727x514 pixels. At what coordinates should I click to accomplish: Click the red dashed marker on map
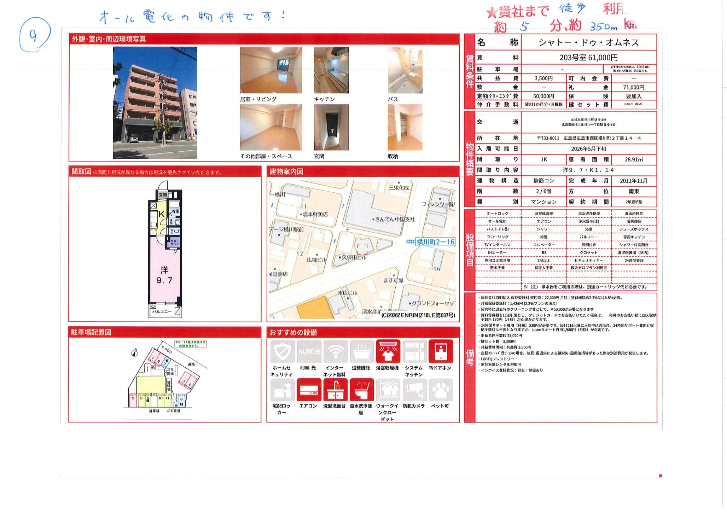(362, 249)
